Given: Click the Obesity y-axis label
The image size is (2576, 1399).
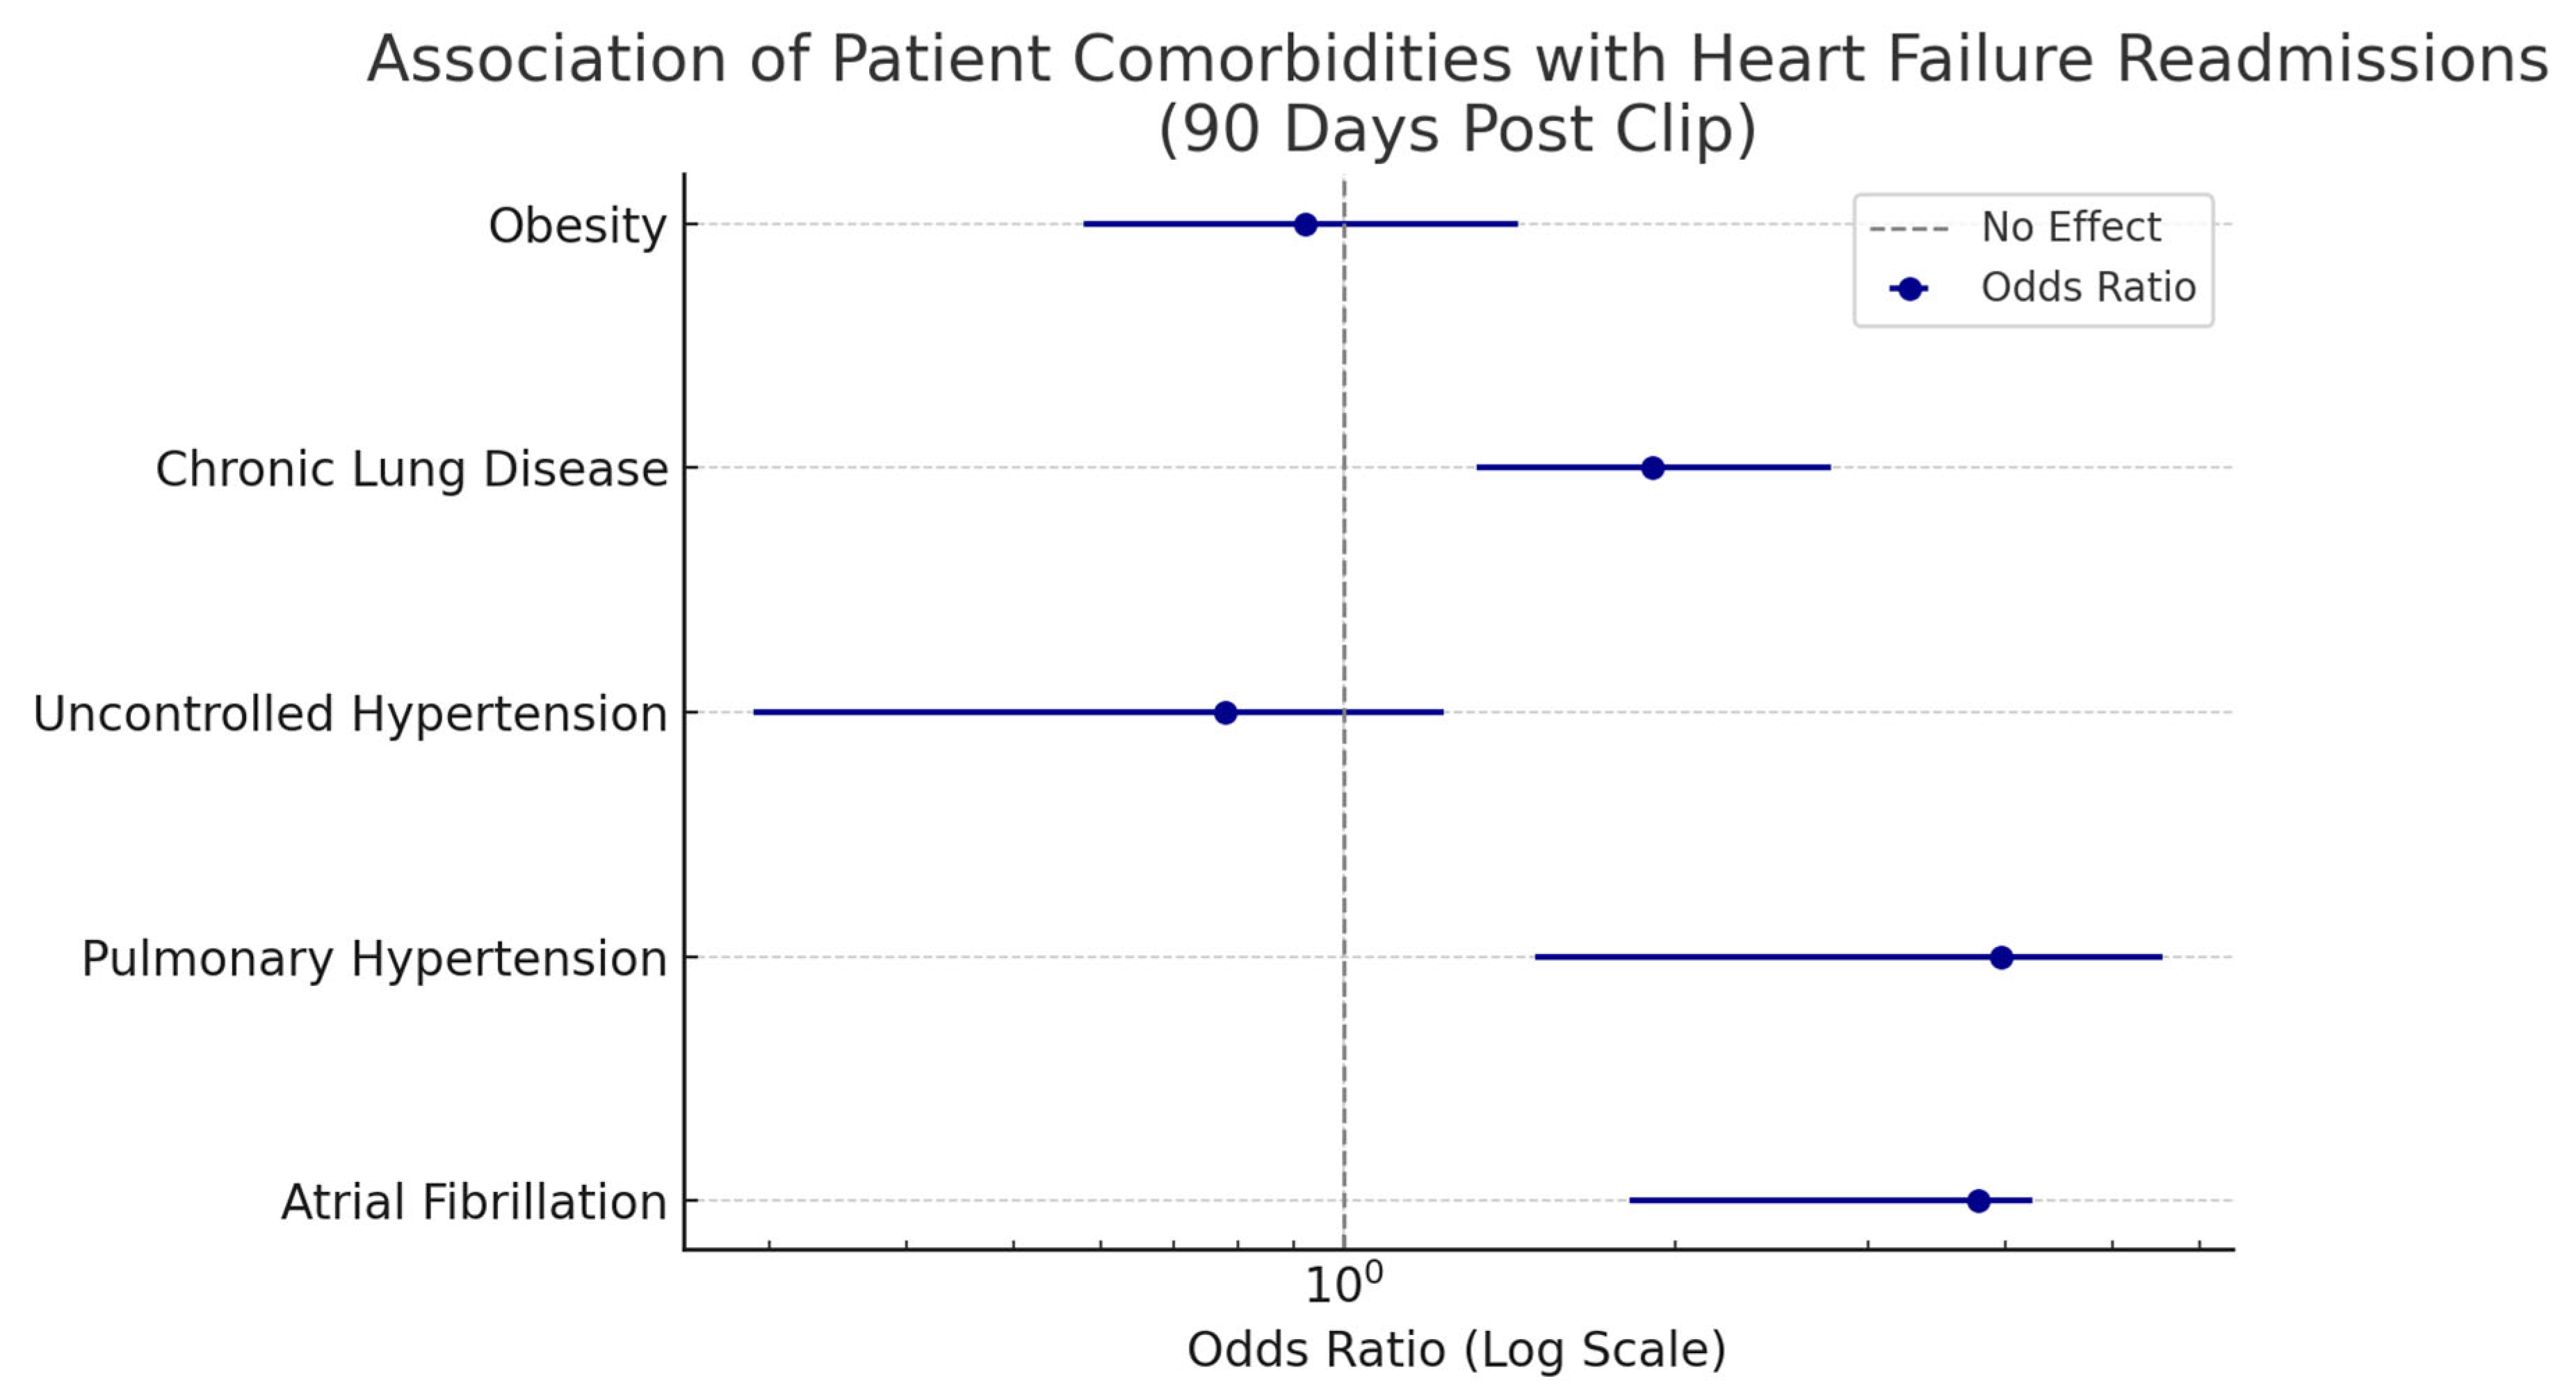Looking at the screenshot, I should tap(577, 226).
